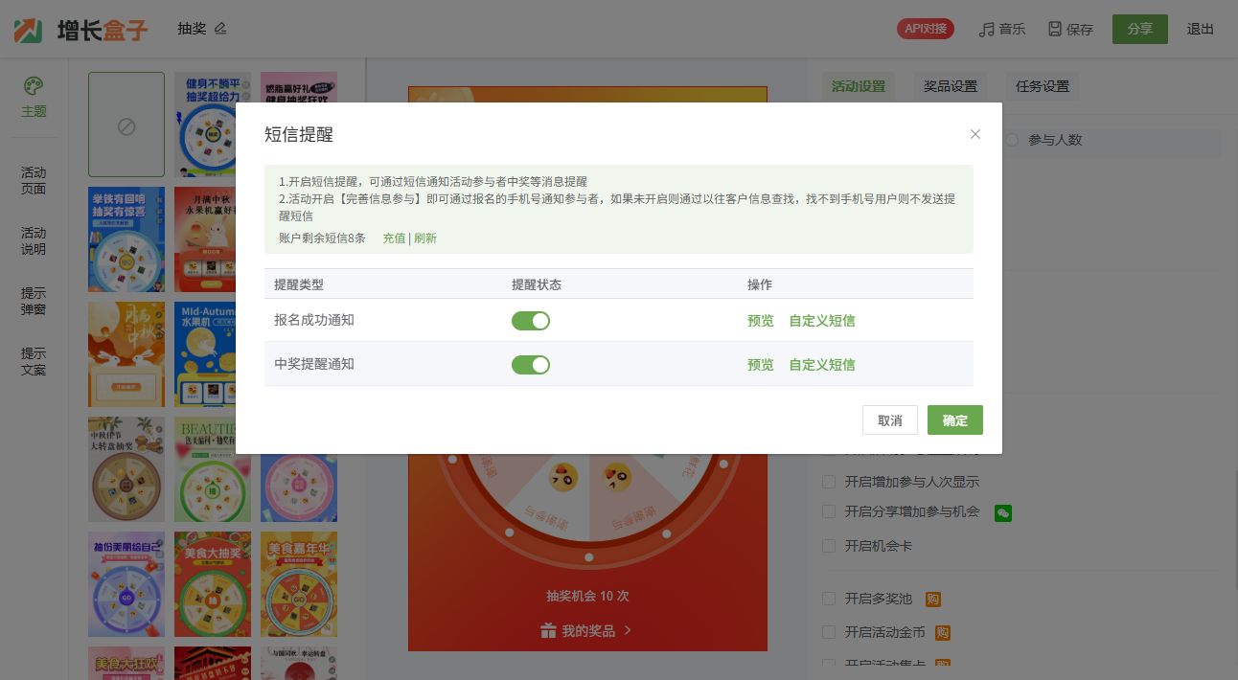This screenshot has width=1238, height=680.
Task: Click the 我的奖品 text on the preview
Action: 588,631
